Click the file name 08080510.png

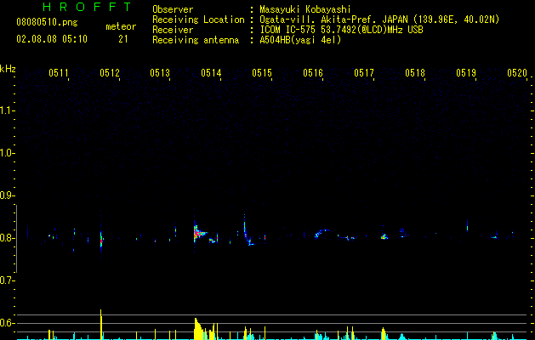coord(47,23)
